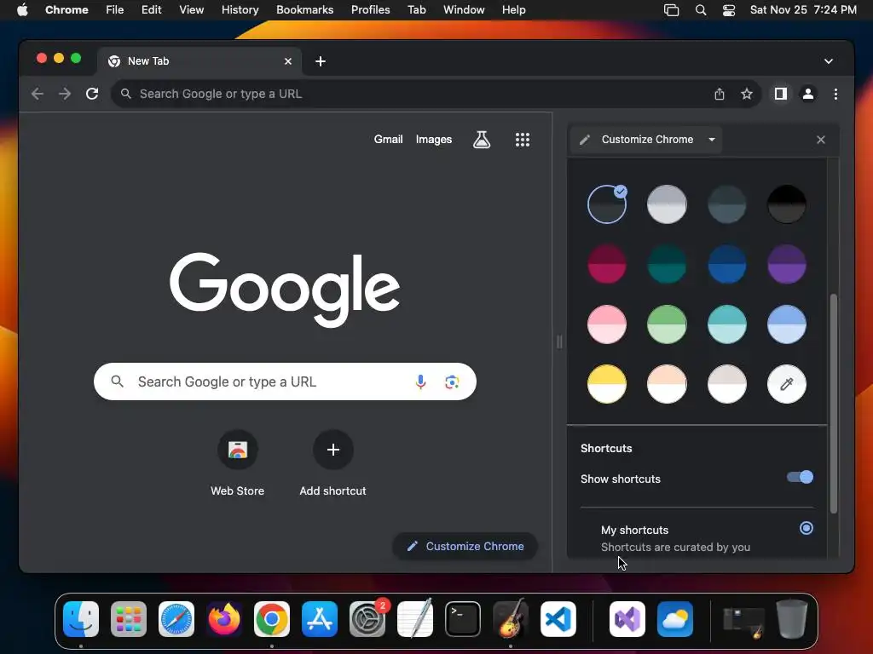Open Finder from the Dock
Screen dimensions: 873x654
pos(81,619)
